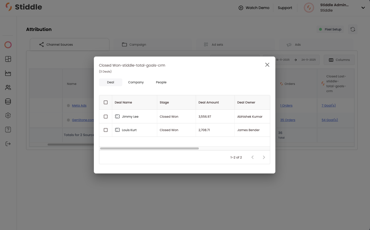Screen dimensions: 370x230
Task: Check the Louis Kurt deal checkbox
Action: click(x=105, y=130)
